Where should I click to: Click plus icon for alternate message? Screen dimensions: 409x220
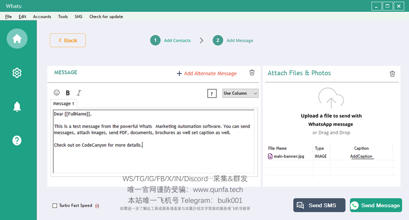[x=179, y=73]
